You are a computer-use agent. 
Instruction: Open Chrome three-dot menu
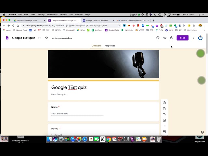tap(205, 25)
